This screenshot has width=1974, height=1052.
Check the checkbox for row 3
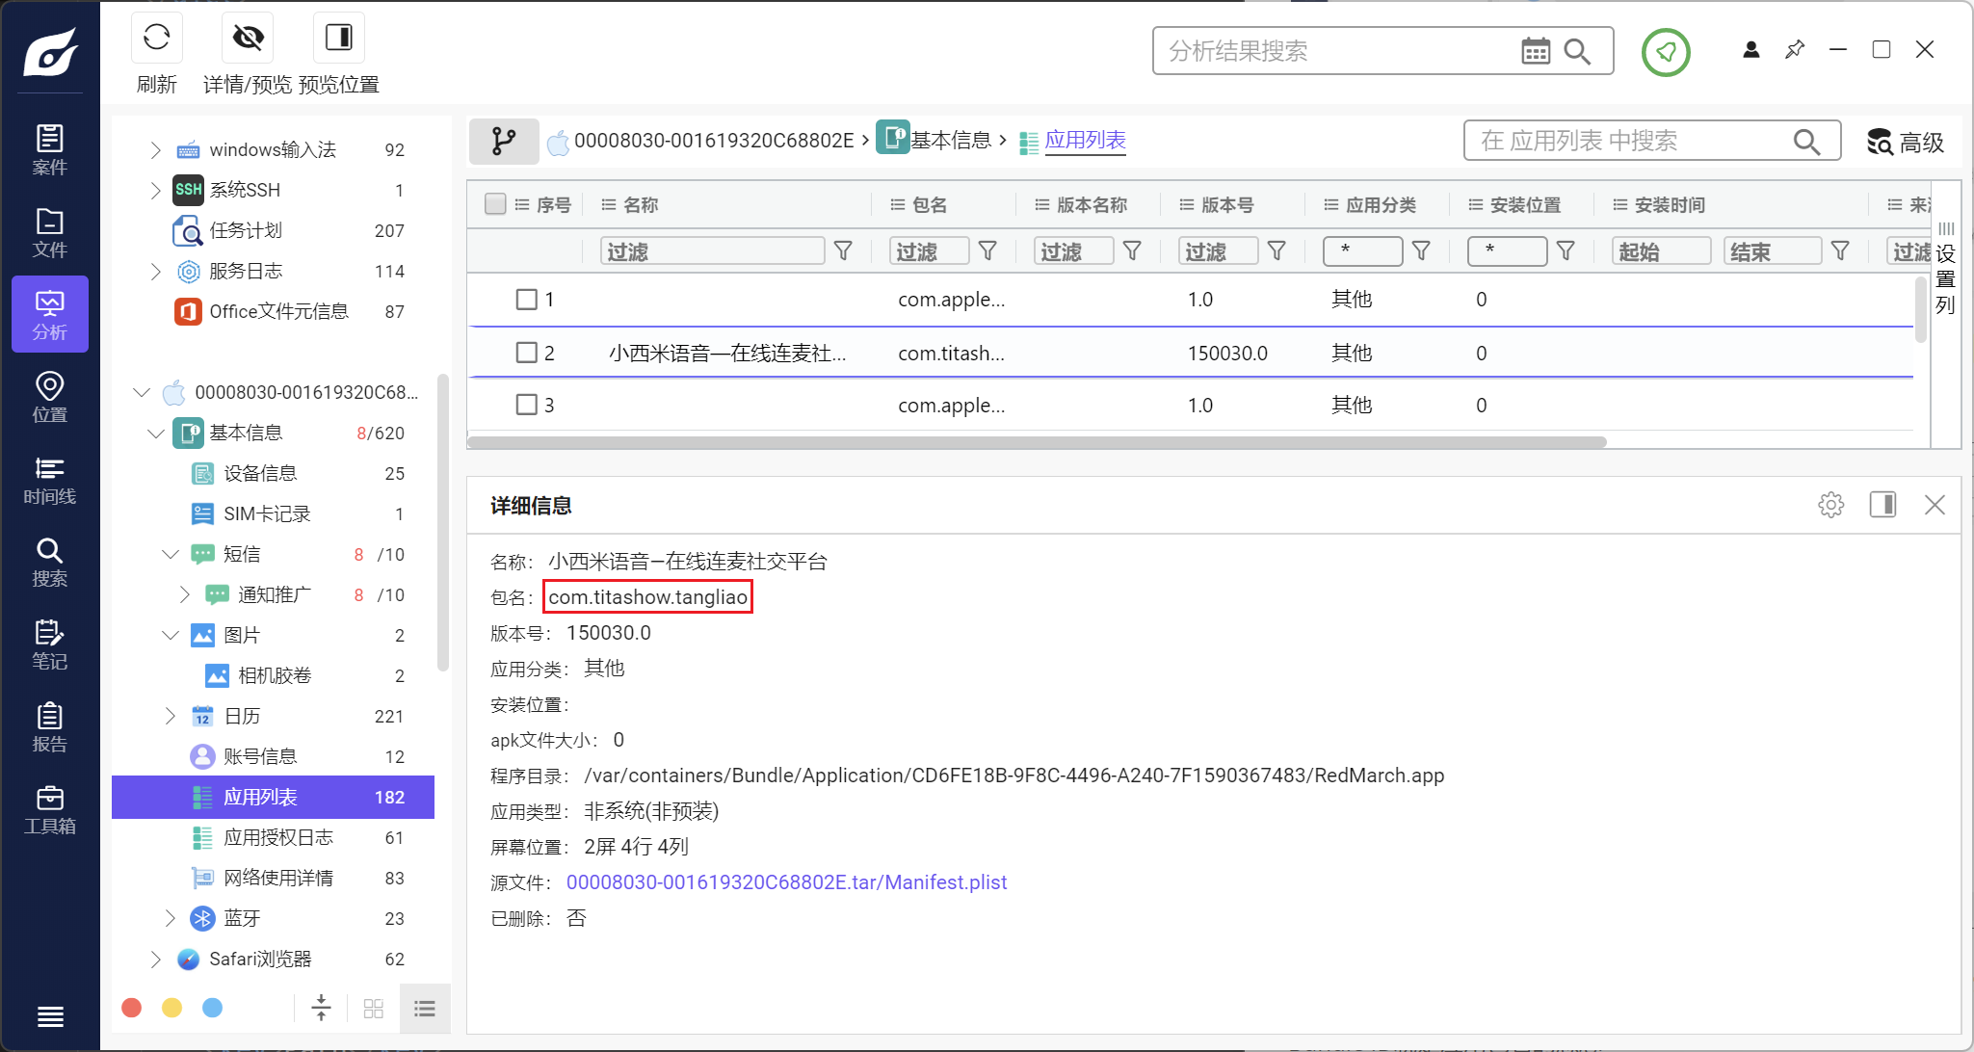526,405
